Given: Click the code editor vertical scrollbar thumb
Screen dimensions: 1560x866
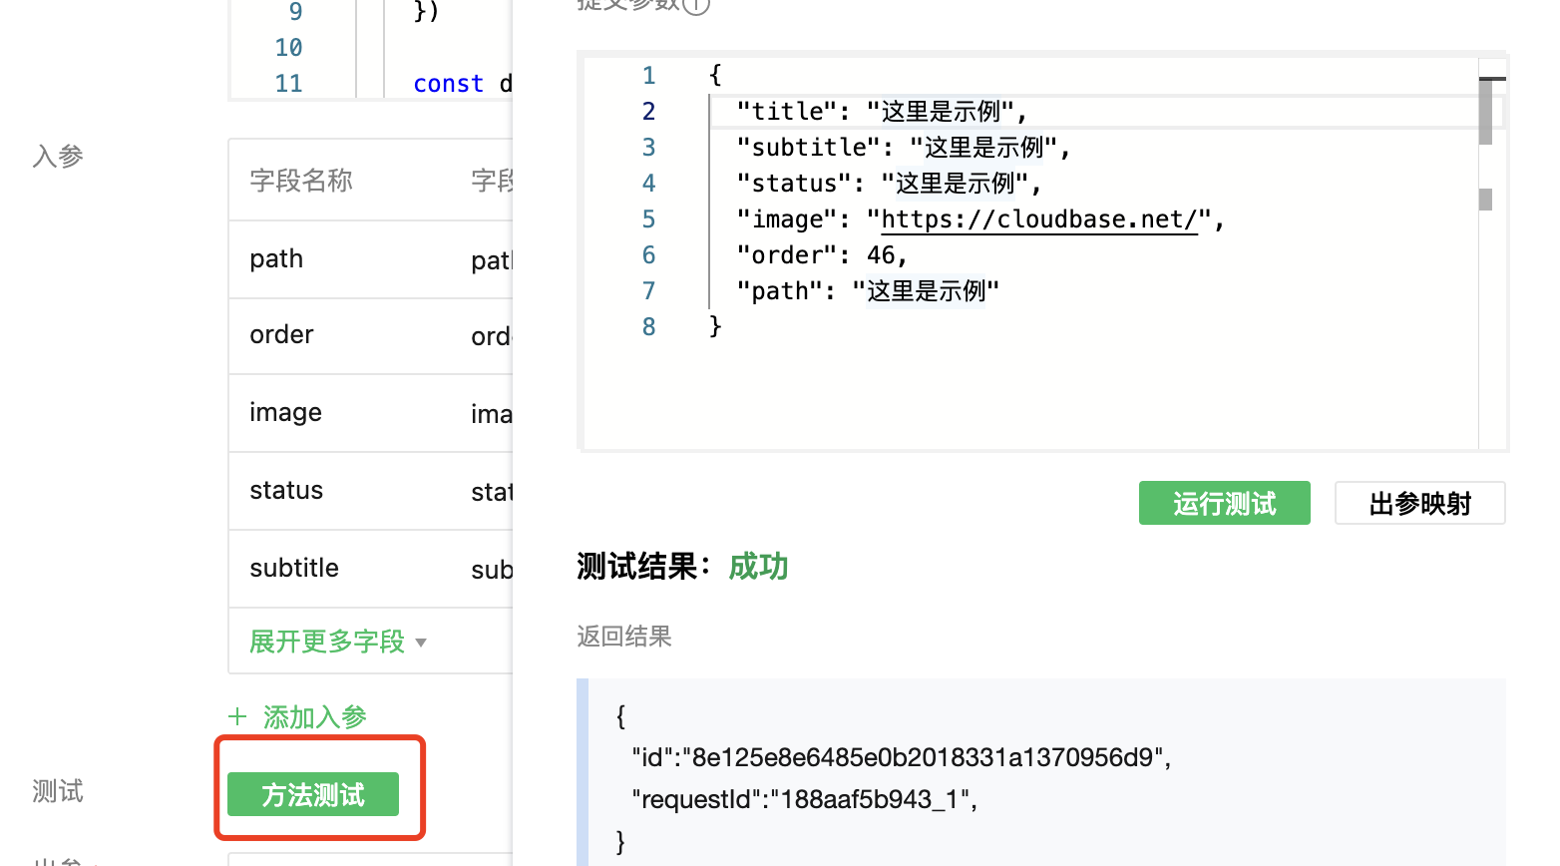Looking at the screenshot, I should coord(1485,112).
